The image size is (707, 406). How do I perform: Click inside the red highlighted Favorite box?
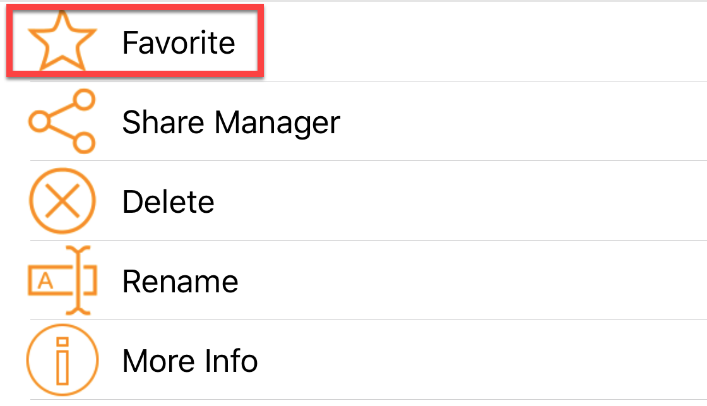(x=135, y=41)
